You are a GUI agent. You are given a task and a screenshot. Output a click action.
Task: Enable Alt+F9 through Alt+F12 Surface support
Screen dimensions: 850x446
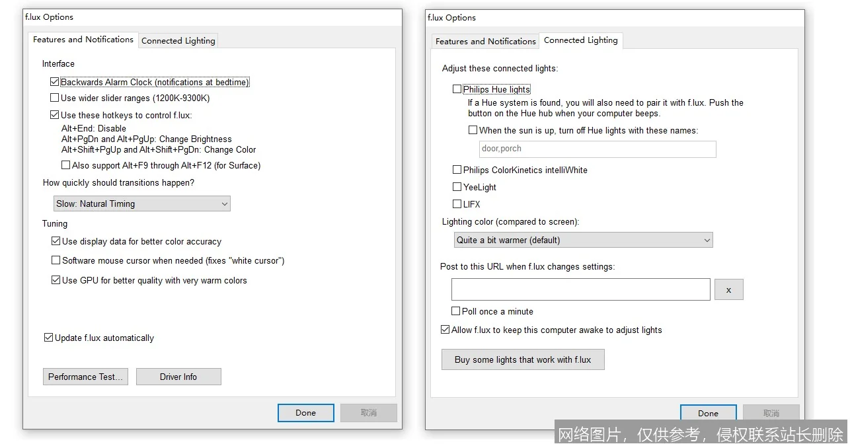66,165
